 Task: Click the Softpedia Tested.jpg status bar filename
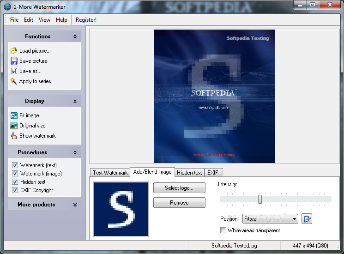click(x=234, y=245)
